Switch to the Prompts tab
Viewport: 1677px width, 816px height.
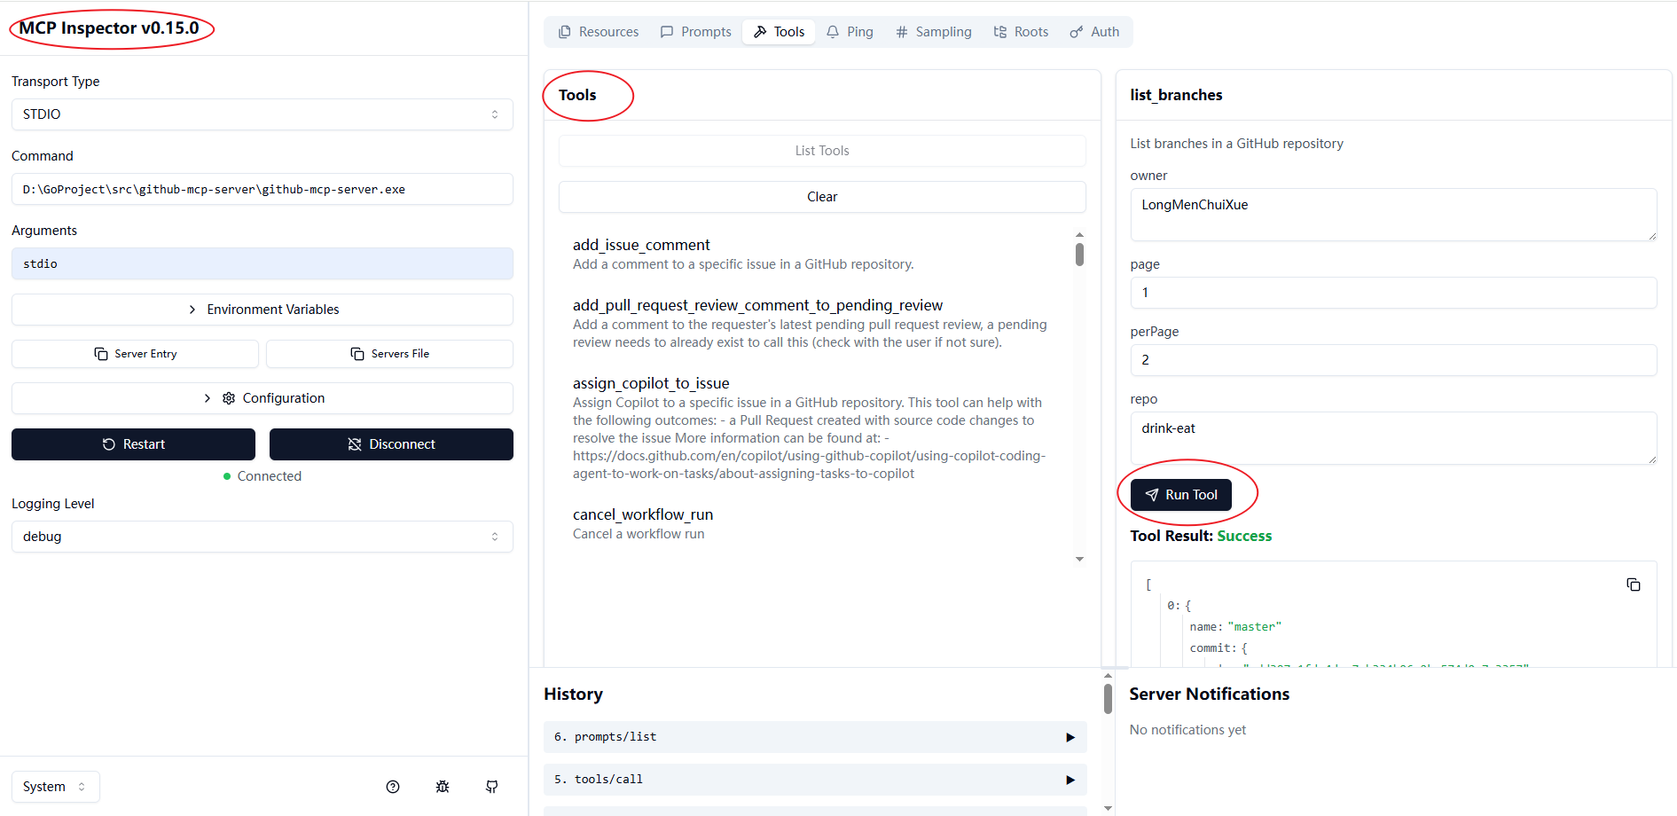pyautogui.click(x=696, y=32)
